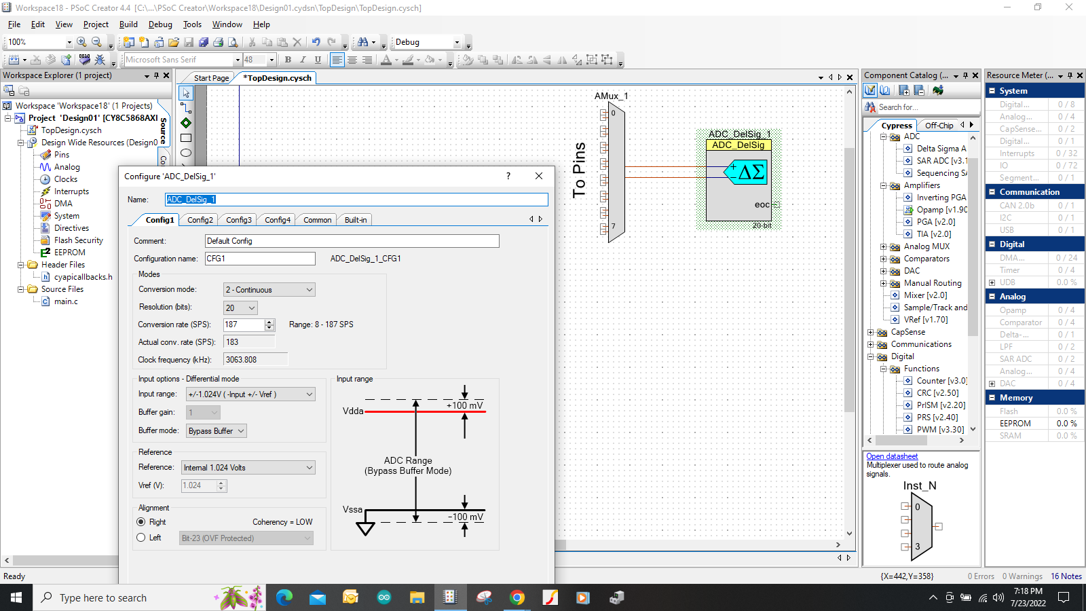Align text left in toolbar
Viewport: 1086px width, 611px height.
337,60
